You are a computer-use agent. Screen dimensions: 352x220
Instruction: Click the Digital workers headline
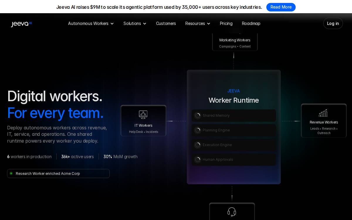55,96
